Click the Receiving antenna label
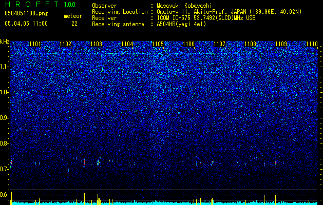 point(118,24)
